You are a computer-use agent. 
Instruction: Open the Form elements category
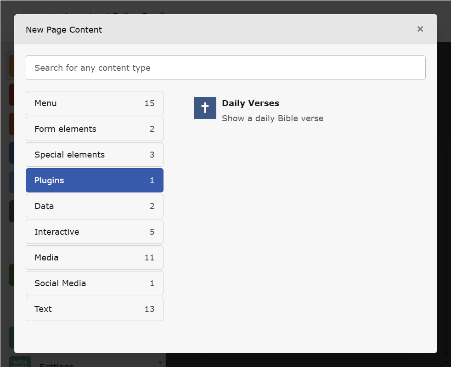coord(94,129)
